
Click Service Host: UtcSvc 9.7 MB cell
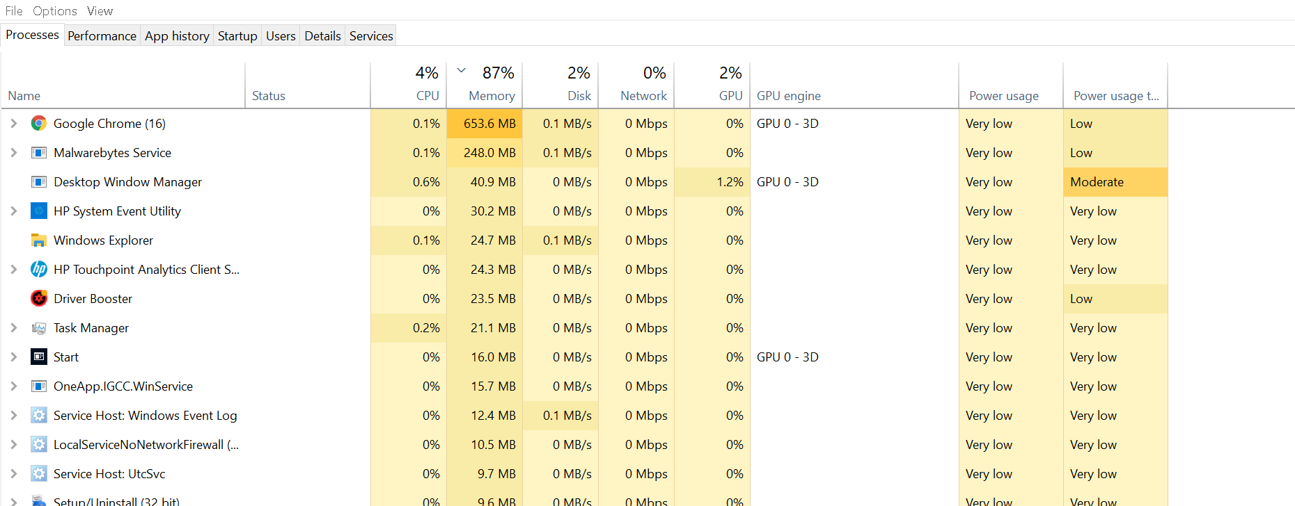click(x=485, y=474)
